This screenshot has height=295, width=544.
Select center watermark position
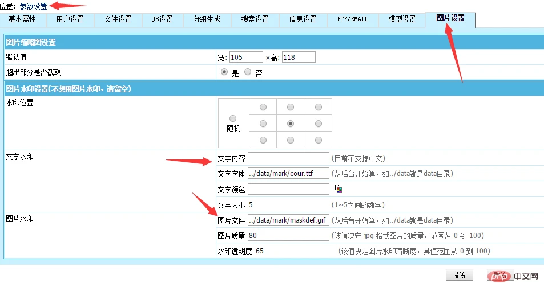coord(291,124)
